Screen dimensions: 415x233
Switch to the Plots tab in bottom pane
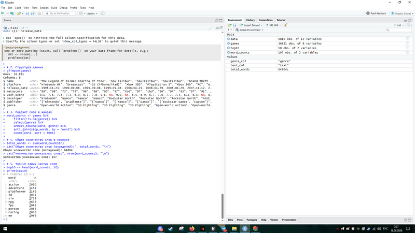tap(240, 220)
